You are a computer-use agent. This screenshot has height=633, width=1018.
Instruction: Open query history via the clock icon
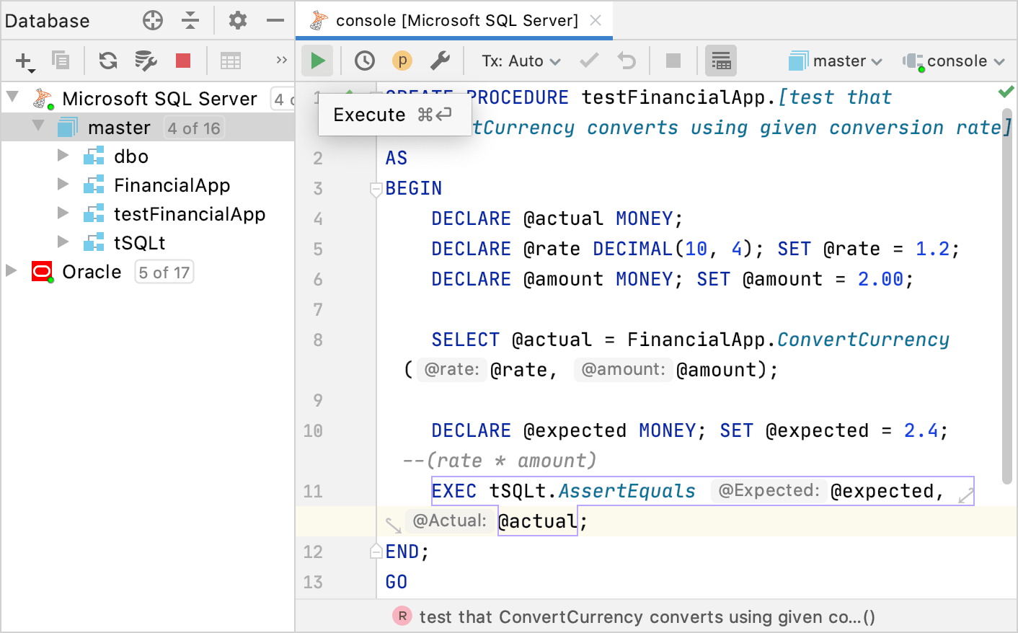(364, 61)
